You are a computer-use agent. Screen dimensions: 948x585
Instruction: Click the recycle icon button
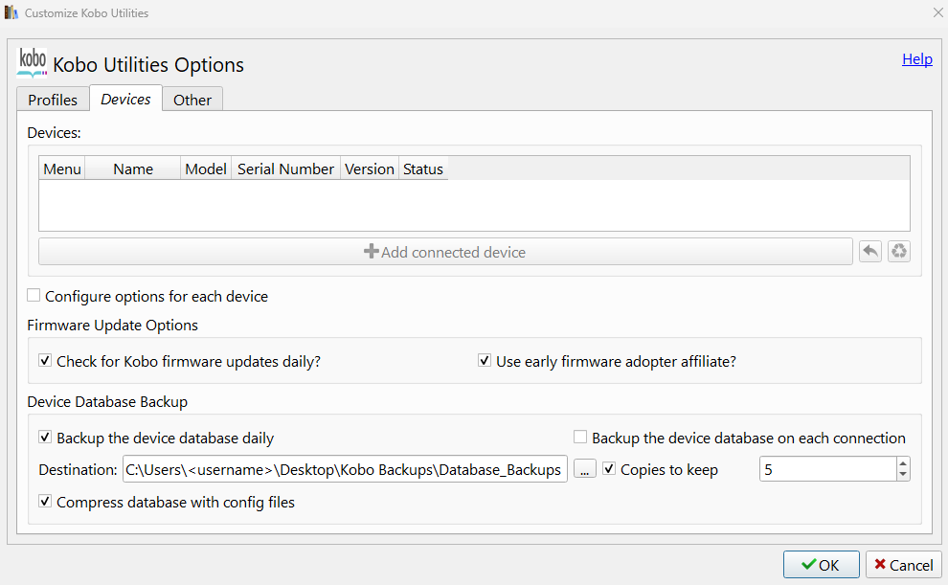(898, 252)
